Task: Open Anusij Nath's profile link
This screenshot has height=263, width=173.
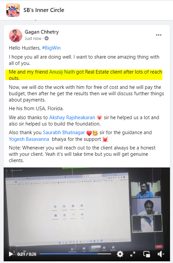Action: click(x=62, y=72)
